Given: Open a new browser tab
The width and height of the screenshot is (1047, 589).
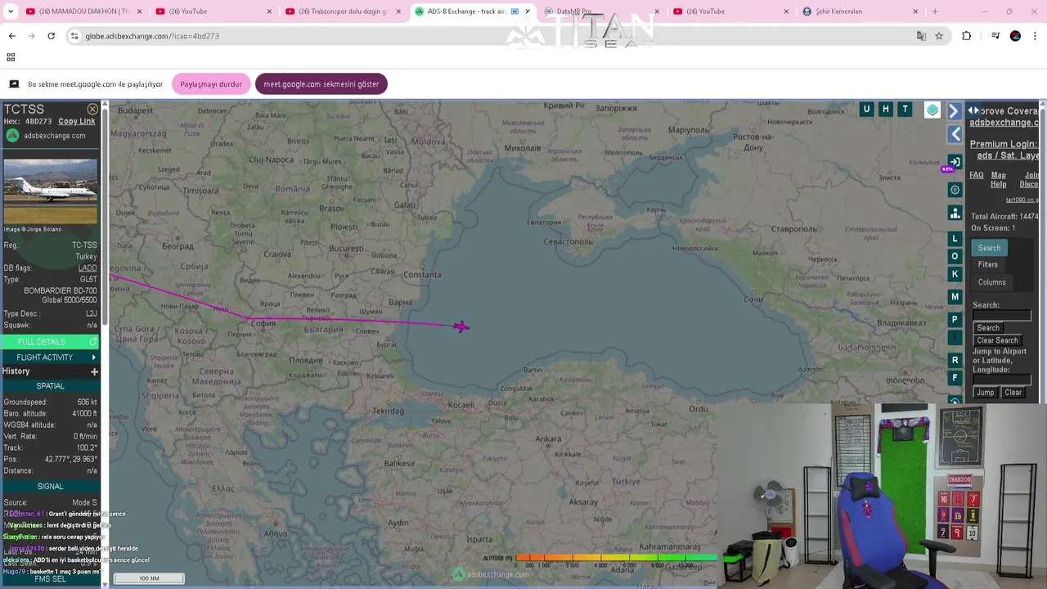Looking at the screenshot, I should click(x=935, y=11).
